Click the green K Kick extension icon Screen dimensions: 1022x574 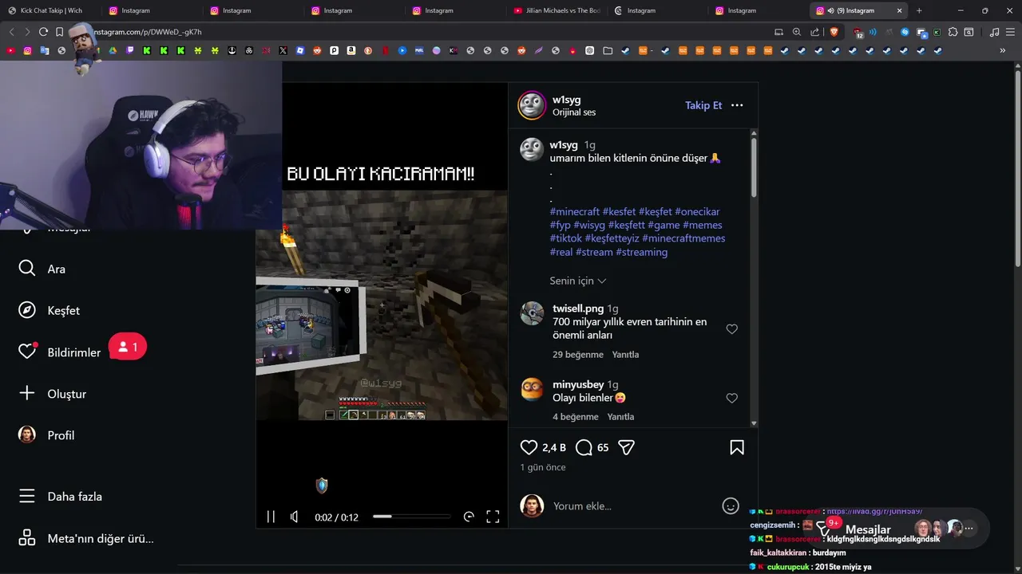click(x=937, y=32)
